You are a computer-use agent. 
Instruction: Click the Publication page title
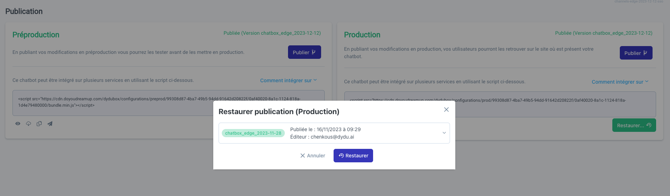[x=24, y=11]
